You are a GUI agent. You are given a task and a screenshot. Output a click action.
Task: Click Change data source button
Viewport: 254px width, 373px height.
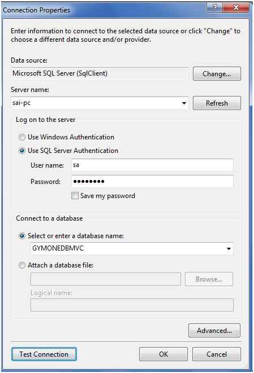pos(217,74)
